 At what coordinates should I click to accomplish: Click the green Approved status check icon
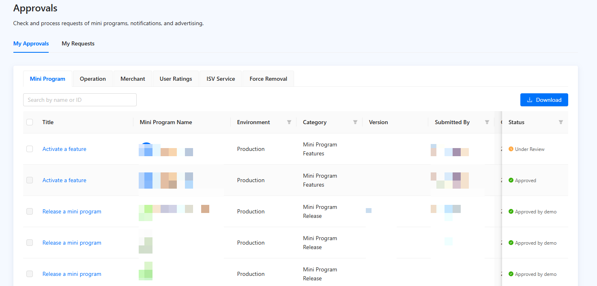(511, 180)
